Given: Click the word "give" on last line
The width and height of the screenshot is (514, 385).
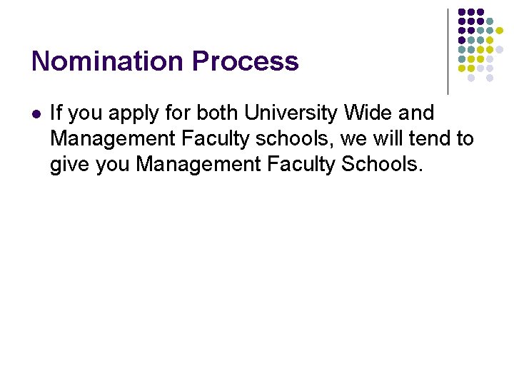Looking at the screenshot, I should [x=69, y=165].
